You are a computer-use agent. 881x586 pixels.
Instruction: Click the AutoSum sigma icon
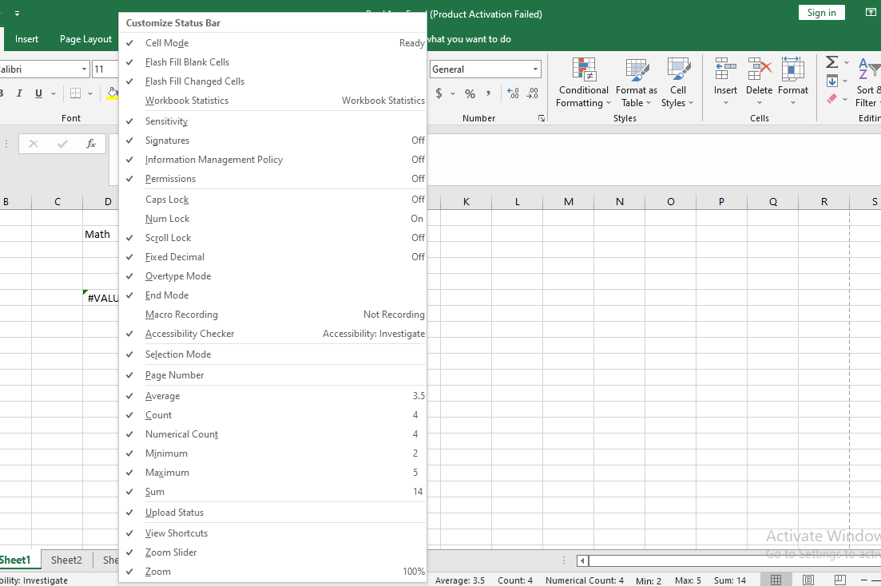pyautogui.click(x=831, y=62)
